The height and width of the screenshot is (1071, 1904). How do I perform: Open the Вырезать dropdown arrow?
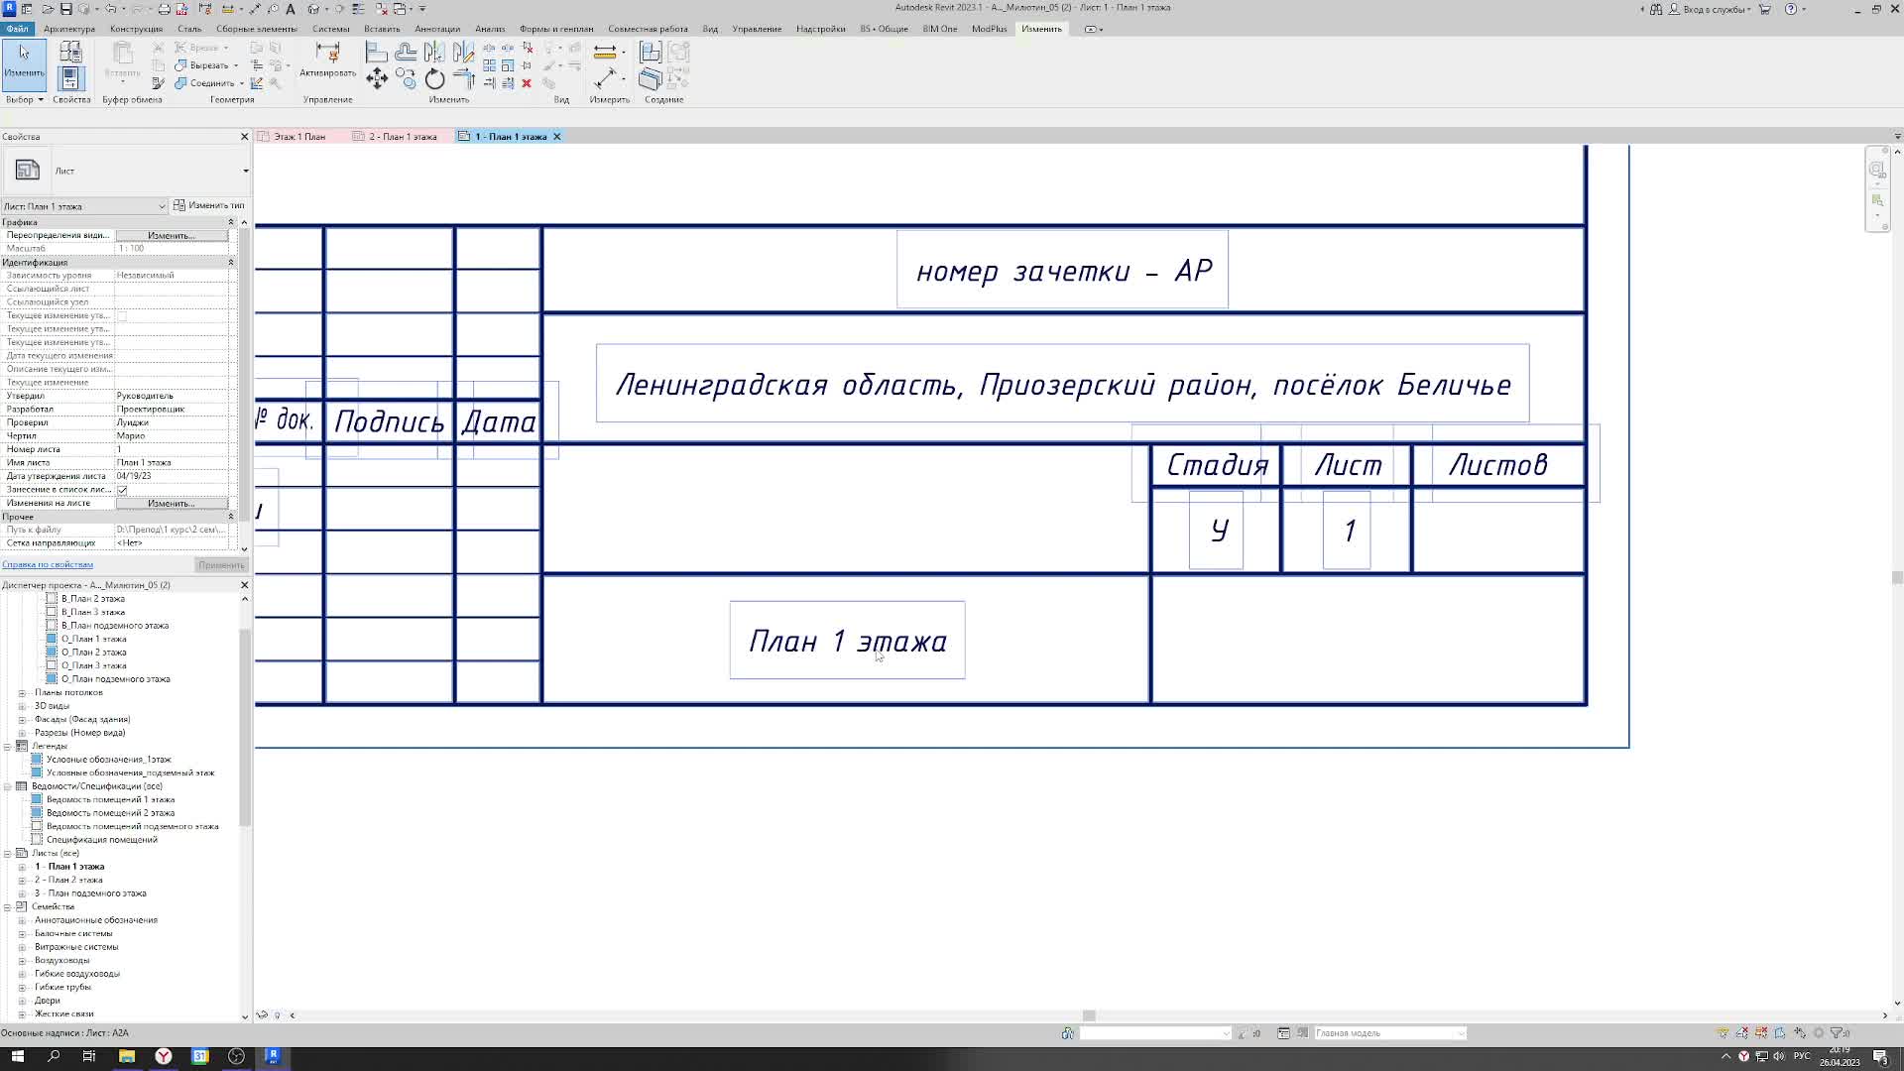[236, 65]
